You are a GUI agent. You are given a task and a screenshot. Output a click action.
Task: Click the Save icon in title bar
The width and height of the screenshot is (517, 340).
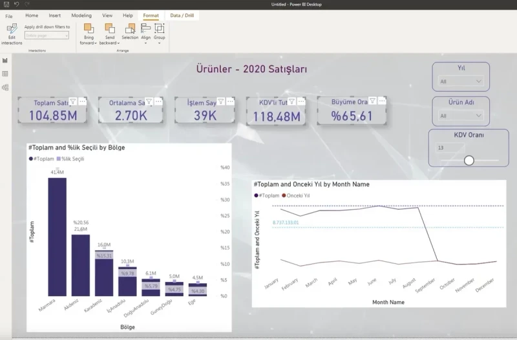click(6, 5)
